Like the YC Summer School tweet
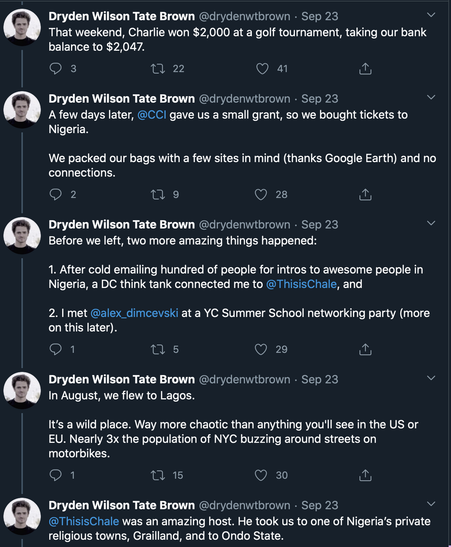This screenshot has width=451, height=547. [x=261, y=350]
